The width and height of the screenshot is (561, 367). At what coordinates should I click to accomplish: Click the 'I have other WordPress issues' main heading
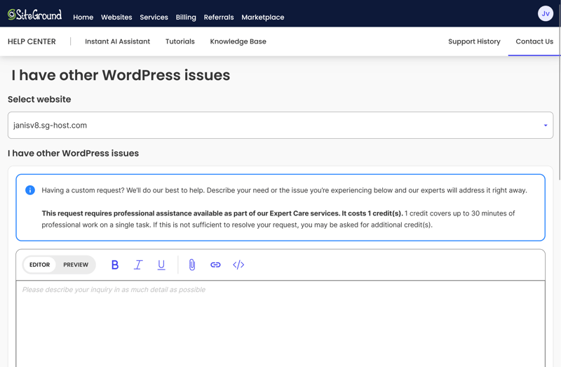click(121, 75)
